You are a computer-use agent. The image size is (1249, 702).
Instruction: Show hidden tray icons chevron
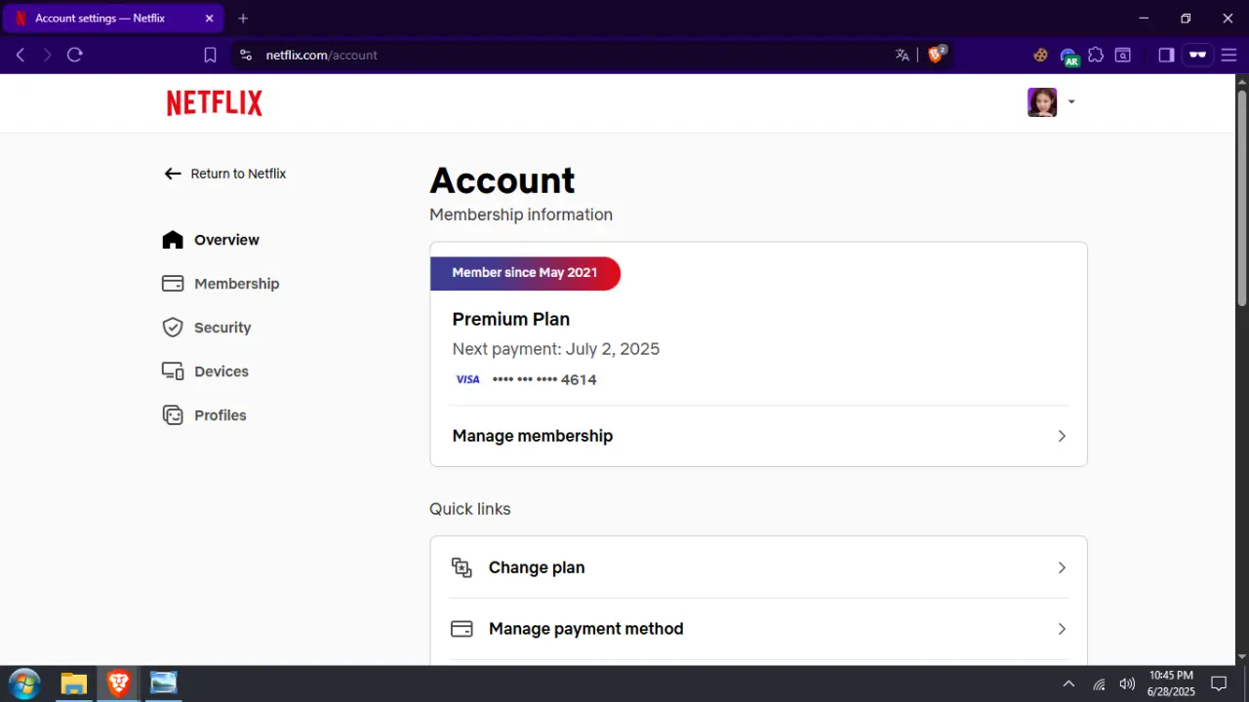pos(1068,683)
